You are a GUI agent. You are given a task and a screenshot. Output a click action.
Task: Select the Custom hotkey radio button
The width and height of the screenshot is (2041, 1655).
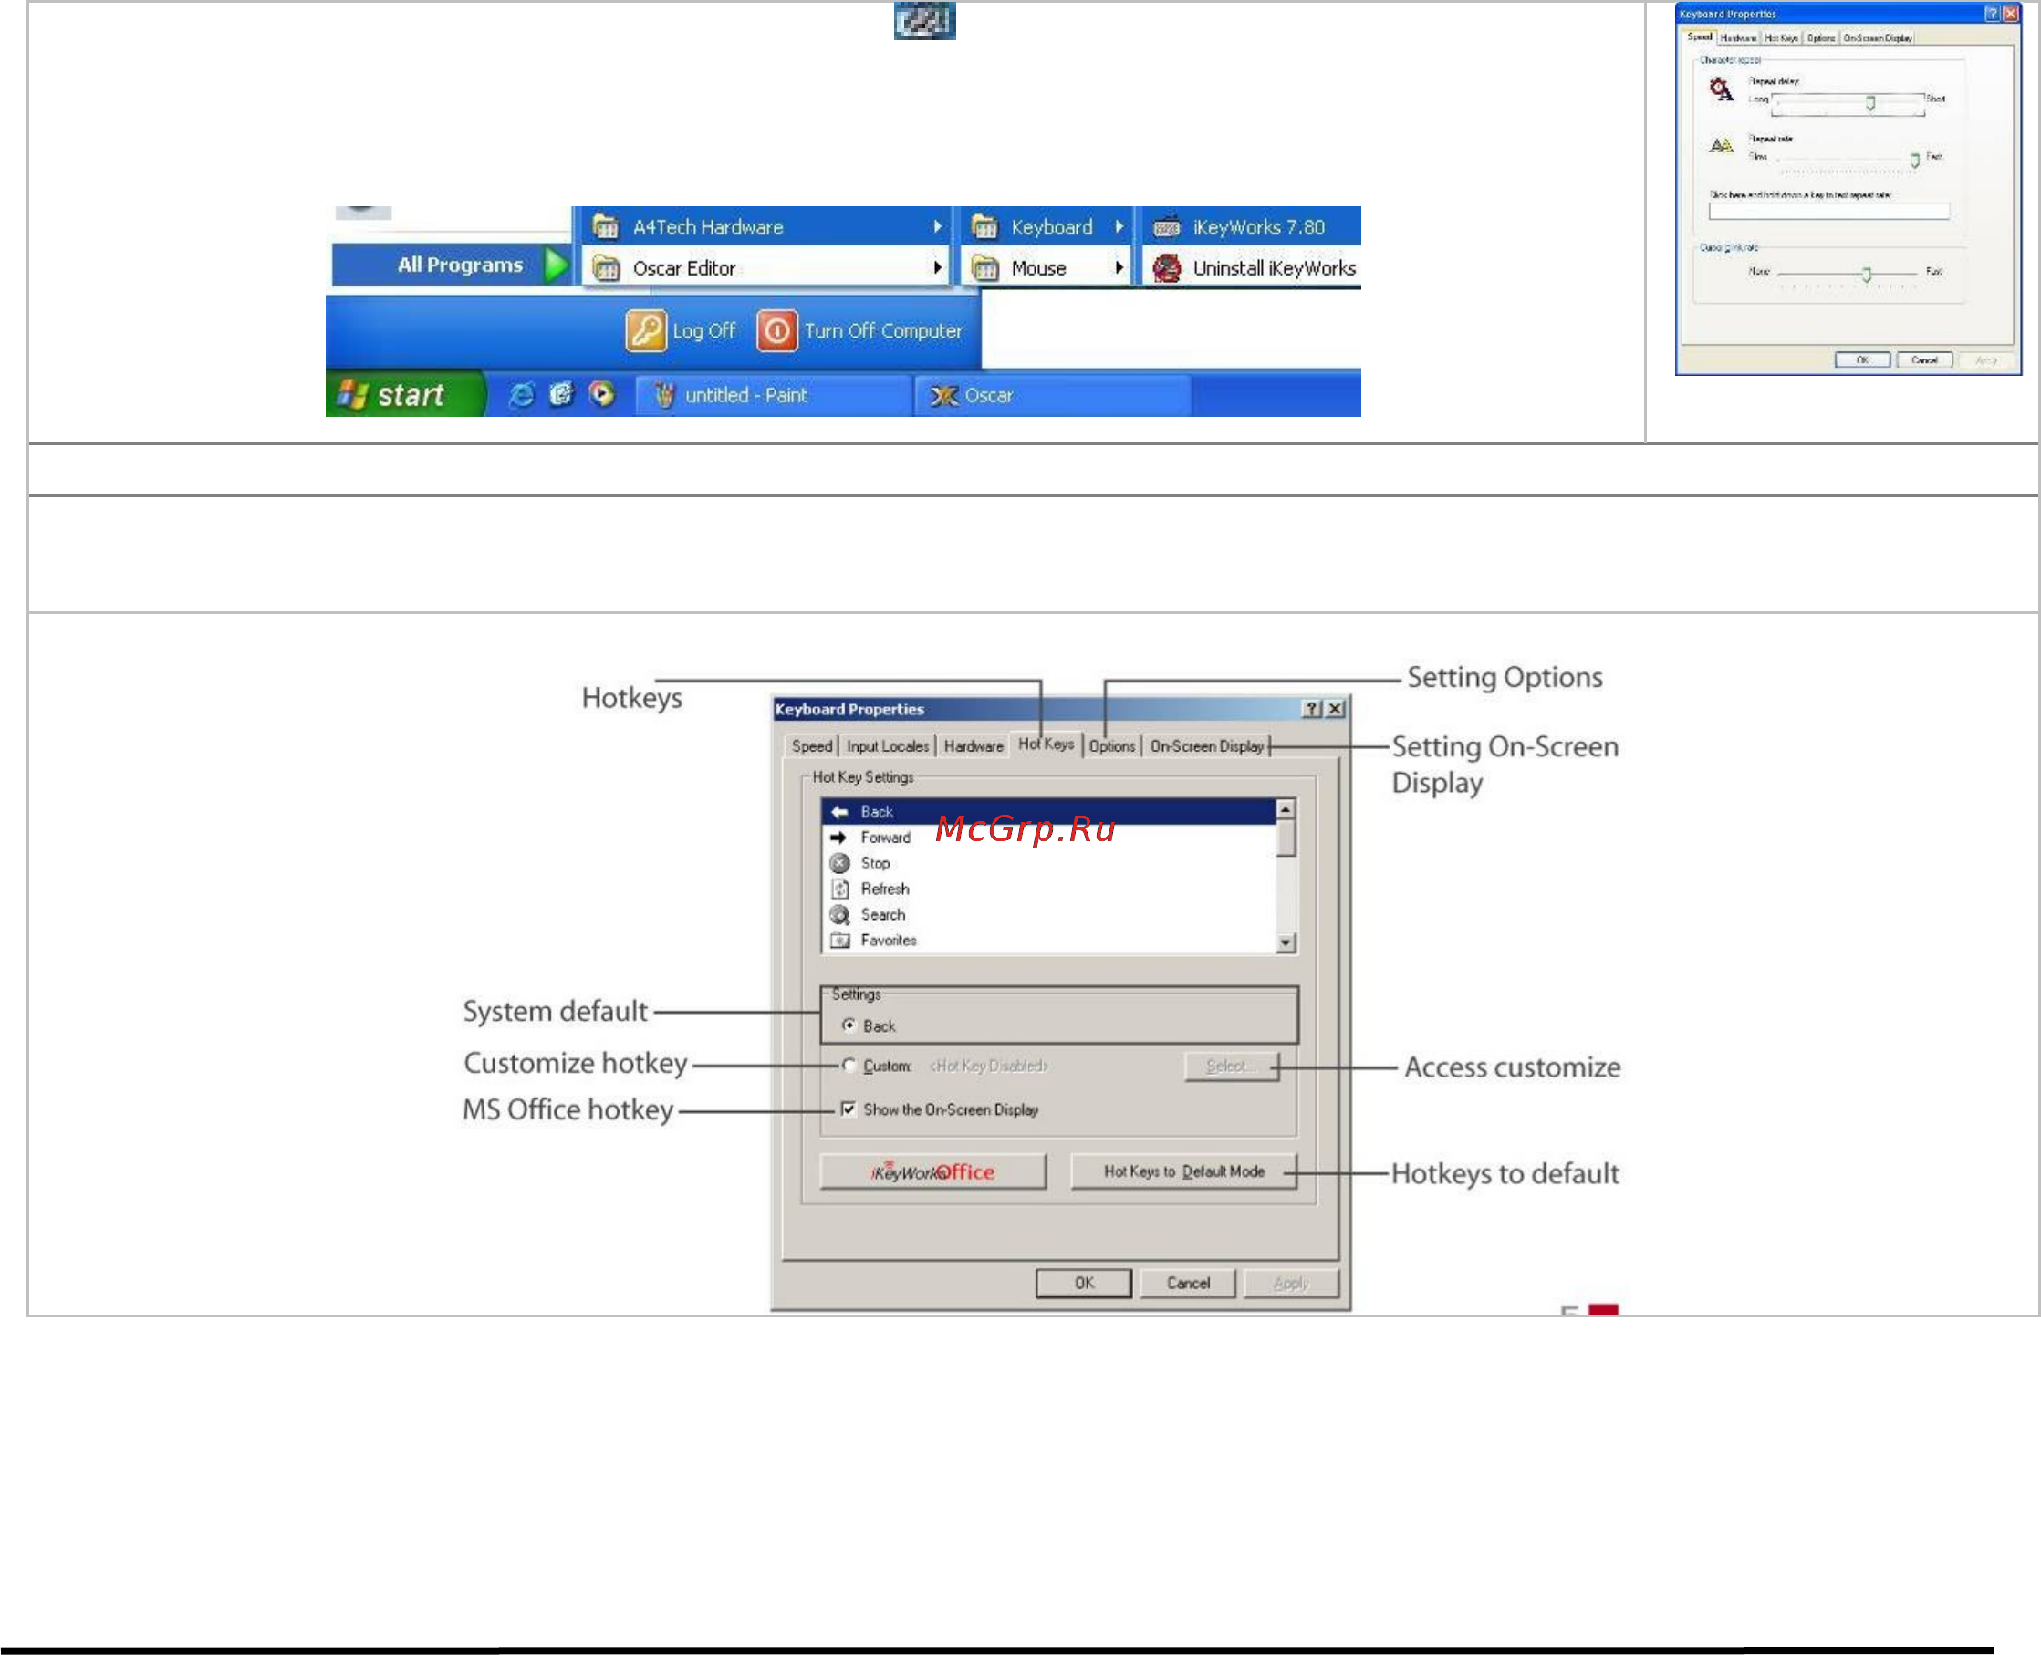849,1065
